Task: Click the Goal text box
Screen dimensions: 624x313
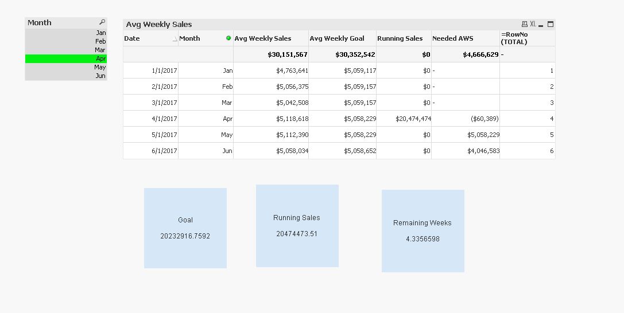Action: point(185,228)
